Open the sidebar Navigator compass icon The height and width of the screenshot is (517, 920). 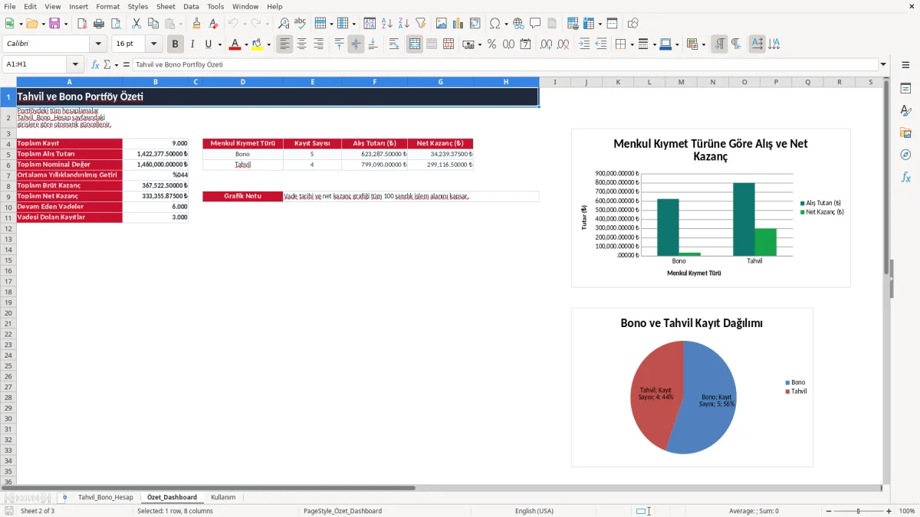pos(905,155)
